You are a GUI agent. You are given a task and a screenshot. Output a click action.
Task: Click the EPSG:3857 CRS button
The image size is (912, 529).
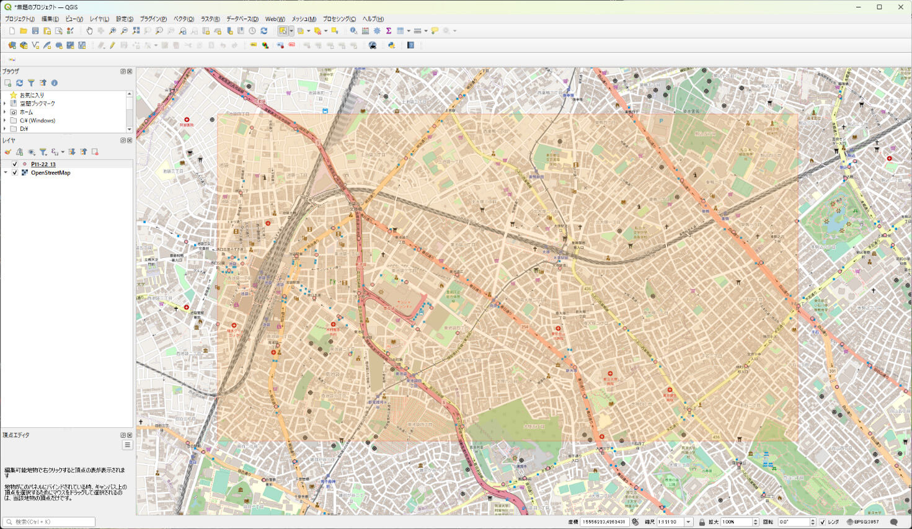tap(863, 522)
